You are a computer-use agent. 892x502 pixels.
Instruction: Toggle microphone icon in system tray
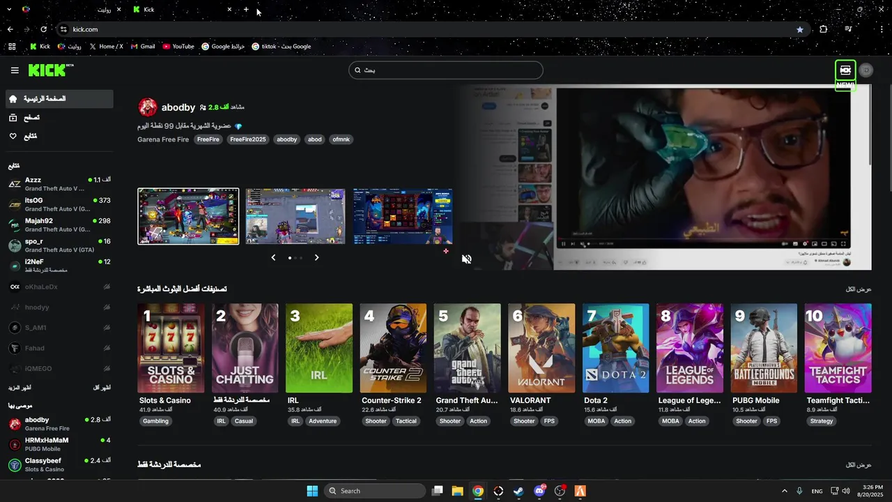click(x=799, y=491)
